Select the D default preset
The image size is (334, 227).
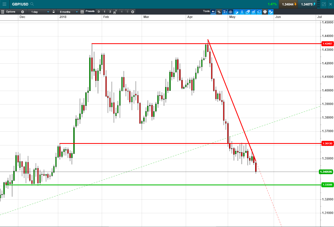(x=99, y=12)
